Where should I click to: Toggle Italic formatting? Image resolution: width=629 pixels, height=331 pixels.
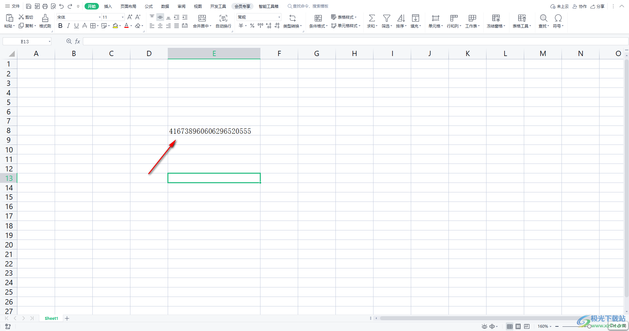[x=68, y=26]
